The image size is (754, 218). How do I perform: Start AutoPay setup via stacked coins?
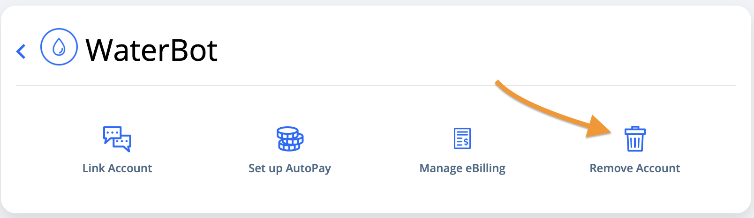[x=290, y=139]
